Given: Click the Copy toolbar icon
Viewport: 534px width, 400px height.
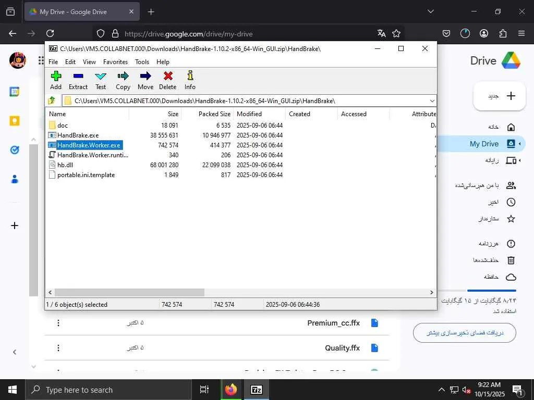Looking at the screenshot, I should [123, 80].
